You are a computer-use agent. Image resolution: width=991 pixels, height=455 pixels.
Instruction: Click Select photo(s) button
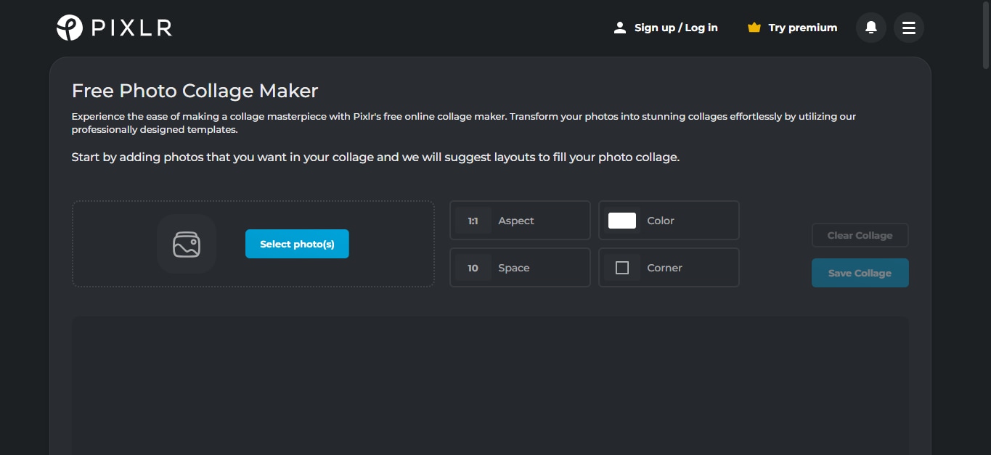[x=297, y=244]
